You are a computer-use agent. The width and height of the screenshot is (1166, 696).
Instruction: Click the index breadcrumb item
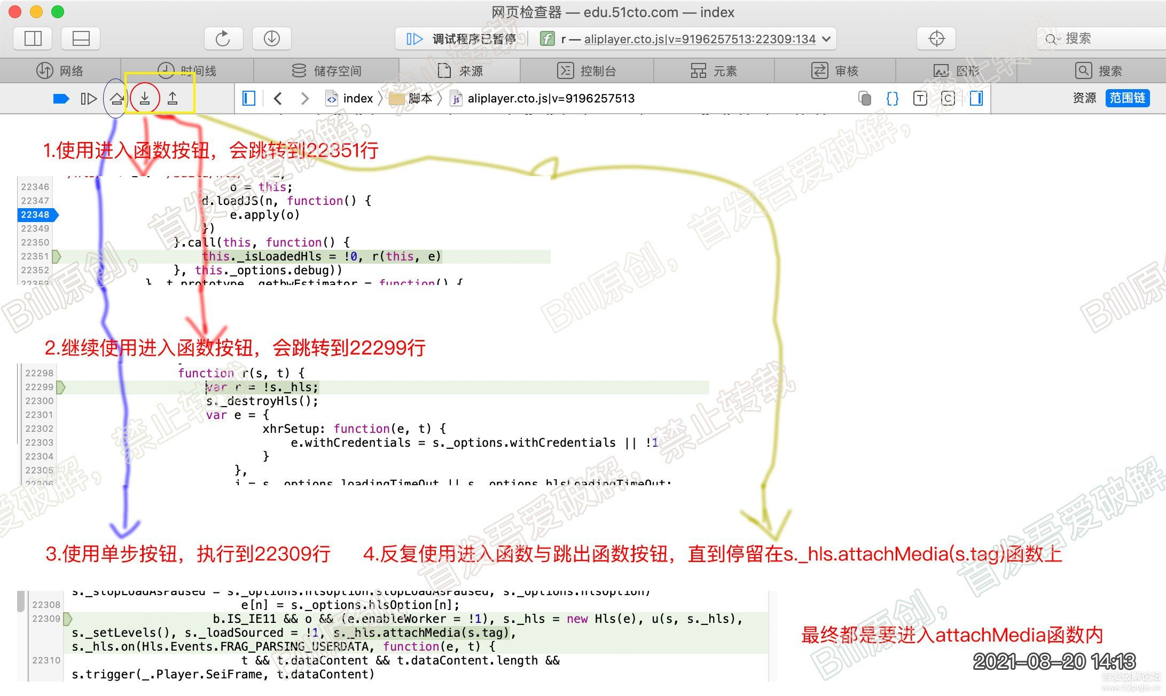[x=350, y=98]
